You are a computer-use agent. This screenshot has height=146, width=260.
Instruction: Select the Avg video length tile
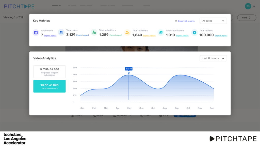click(50, 71)
